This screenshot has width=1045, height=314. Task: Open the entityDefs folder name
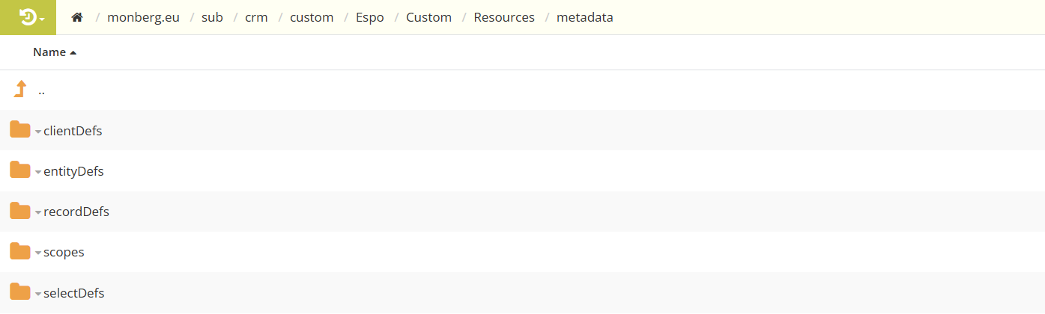[x=73, y=171]
